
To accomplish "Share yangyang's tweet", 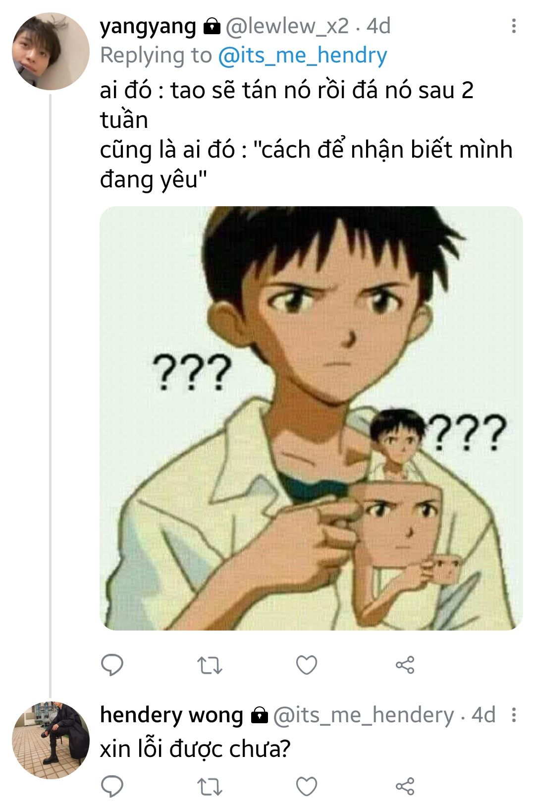I will tap(405, 665).
